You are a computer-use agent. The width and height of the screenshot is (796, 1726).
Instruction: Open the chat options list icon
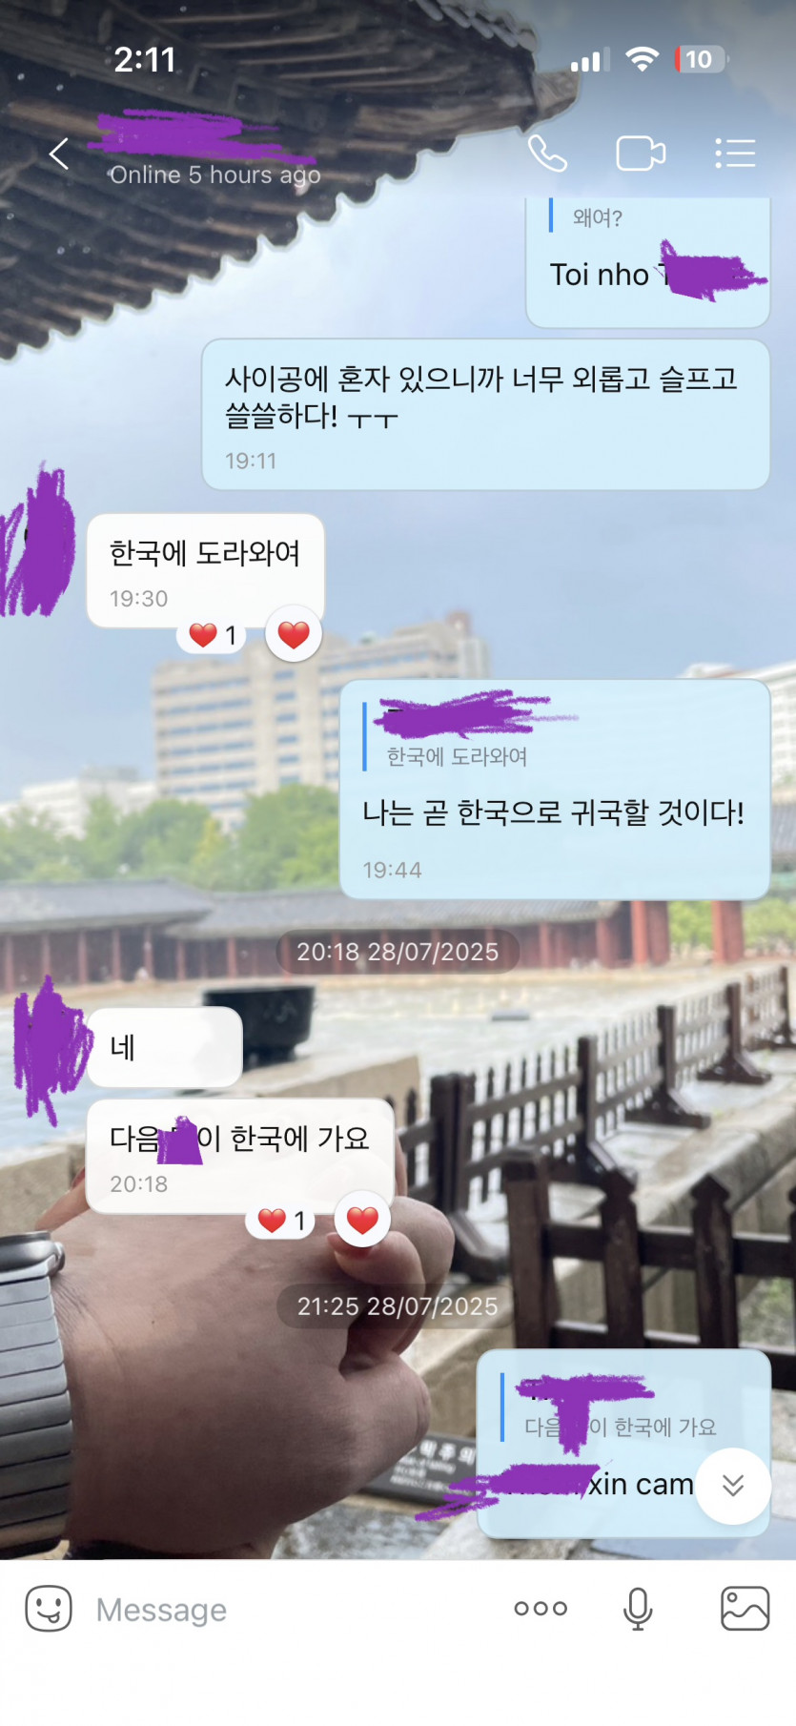(x=735, y=154)
